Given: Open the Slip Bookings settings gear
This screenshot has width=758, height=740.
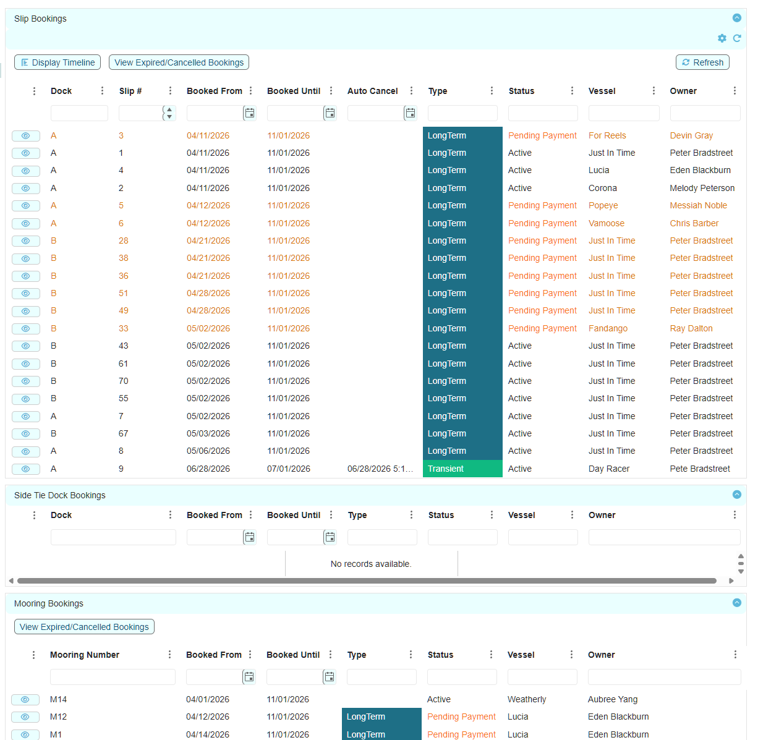Looking at the screenshot, I should click(x=722, y=38).
